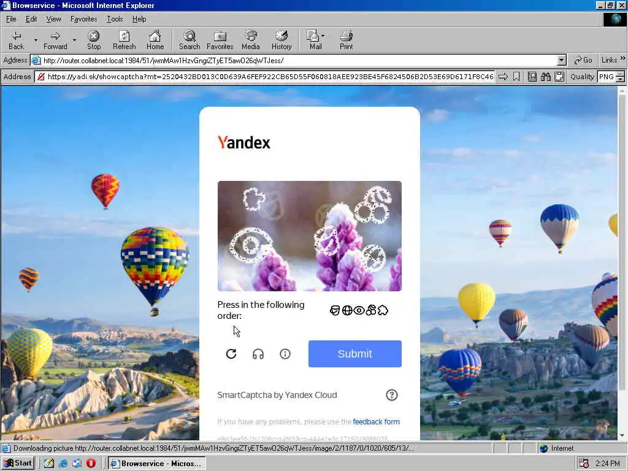Open the Search pane from the toolbar
Screen dimensions: 628x471
point(190,40)
